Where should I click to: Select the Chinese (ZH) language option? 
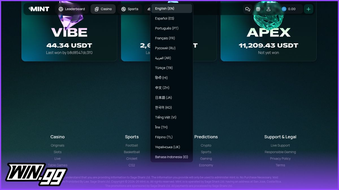click(172, 88)
